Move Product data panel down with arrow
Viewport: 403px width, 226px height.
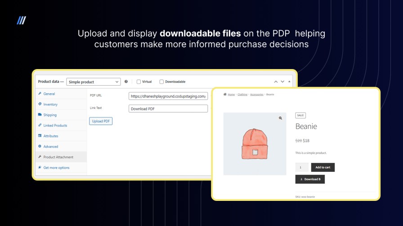click(x=282, y=82)
